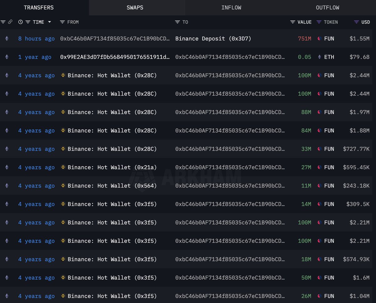Click the FUN token icon in the 33M row
This screenshot has height=303, width=376.
pyautogui.click(x=319, y=149)
